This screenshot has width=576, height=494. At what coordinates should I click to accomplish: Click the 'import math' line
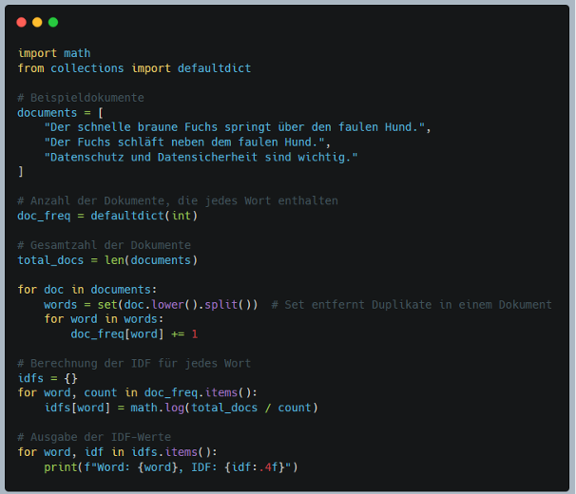tap(54, 53)
